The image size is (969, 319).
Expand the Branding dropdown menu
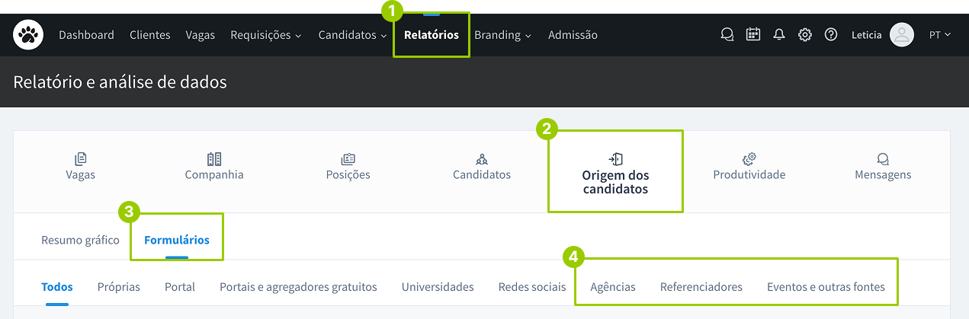pyautogui.click(x=503, y=35)
